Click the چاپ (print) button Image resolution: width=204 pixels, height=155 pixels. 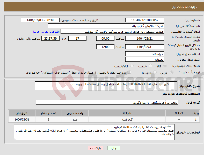[113, 148]
